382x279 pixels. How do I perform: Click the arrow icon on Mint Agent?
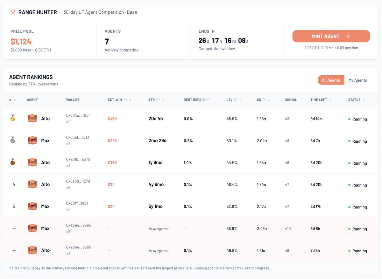point(348,36)
